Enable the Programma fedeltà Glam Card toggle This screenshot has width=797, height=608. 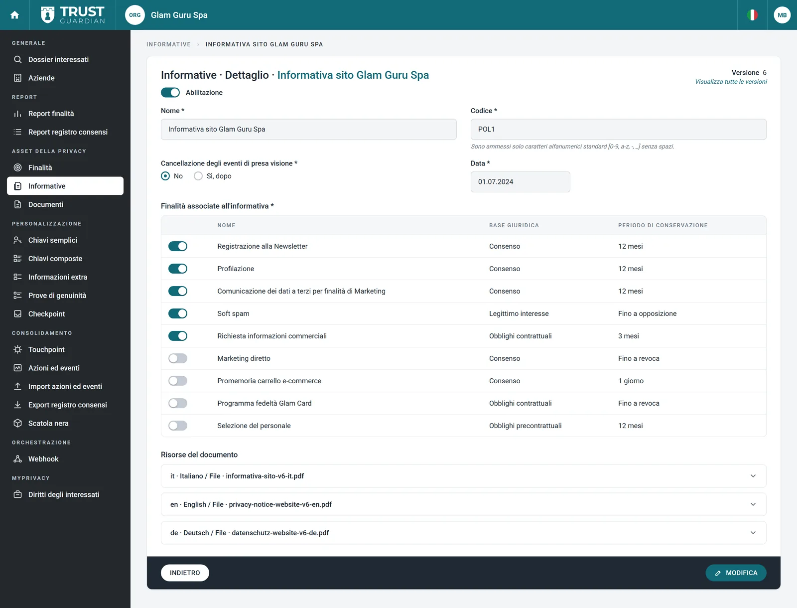[178, 403]
